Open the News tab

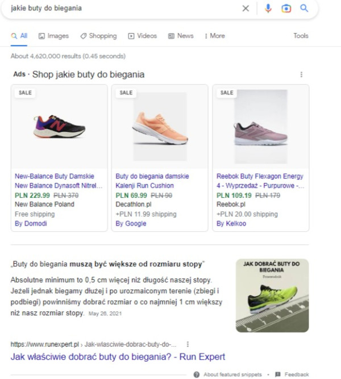click(x=181, y=36)
